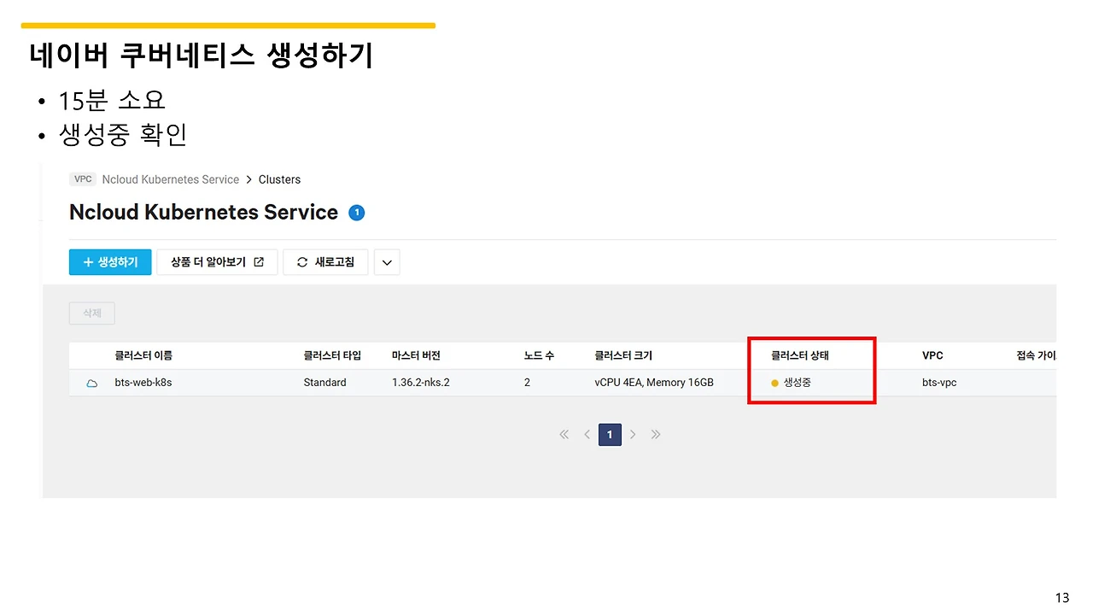1093x615 pixels.
Task: Click the Ncloud Kubernetes Service breadcrumb
Action: (x=171, y=179)
